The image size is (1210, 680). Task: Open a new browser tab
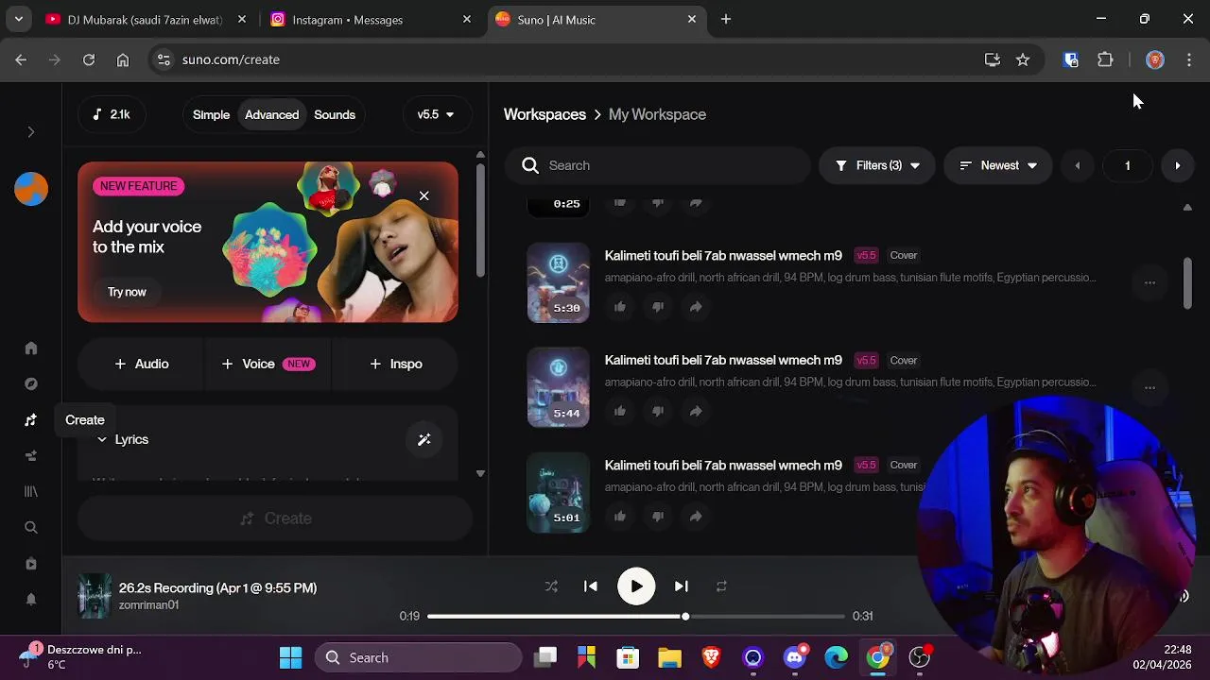(x=726, y=19)
